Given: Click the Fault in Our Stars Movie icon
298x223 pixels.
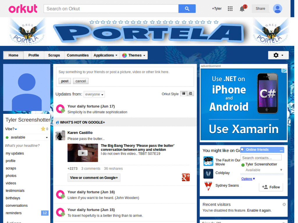Looking at the screenshot, I should tap(208, 161).
